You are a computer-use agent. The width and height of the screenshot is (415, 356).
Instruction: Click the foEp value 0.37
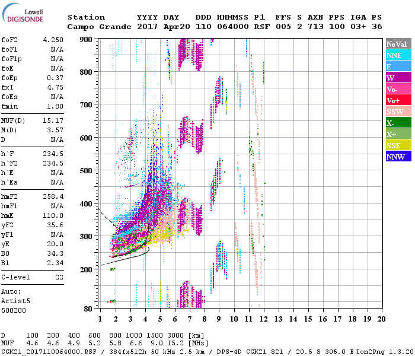click(x=55, y=78)
